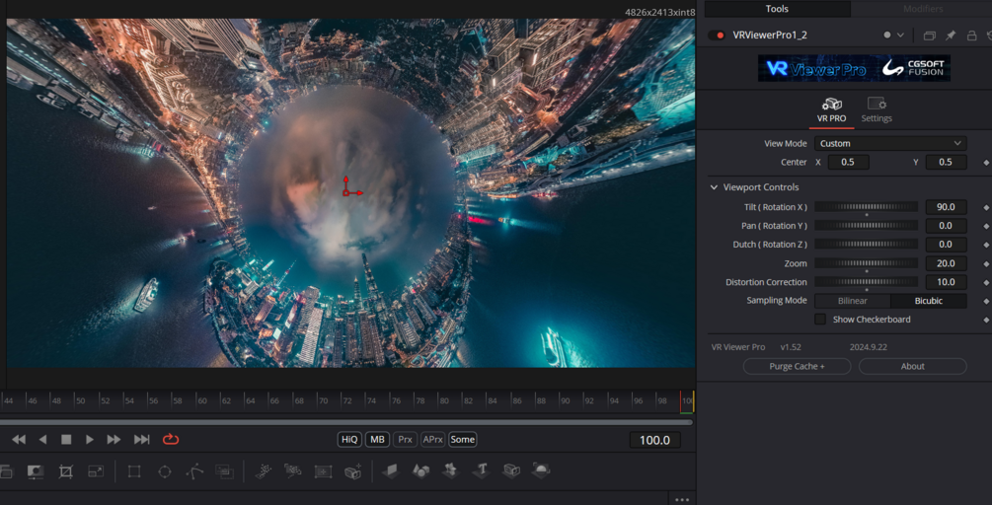Screen dimensions: 992x505
Task: Add a Text 3D tool
Action: tap(481, 471)
